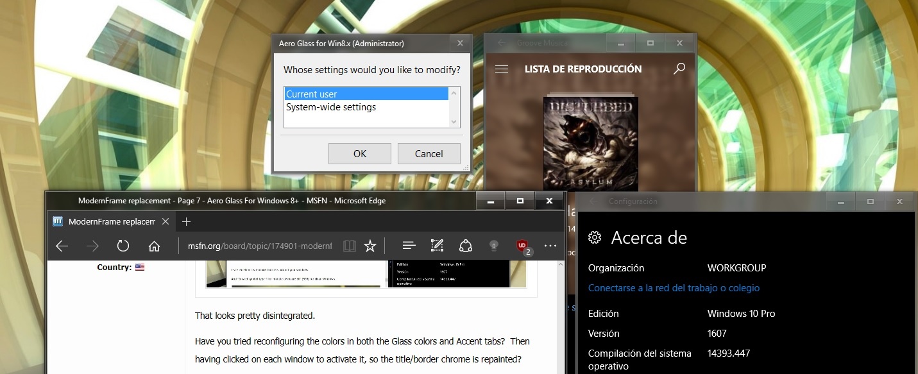This screenshot has height=374, width=918.
Task: Select 'System-wide settings' in the list
Action: [331, 107]
